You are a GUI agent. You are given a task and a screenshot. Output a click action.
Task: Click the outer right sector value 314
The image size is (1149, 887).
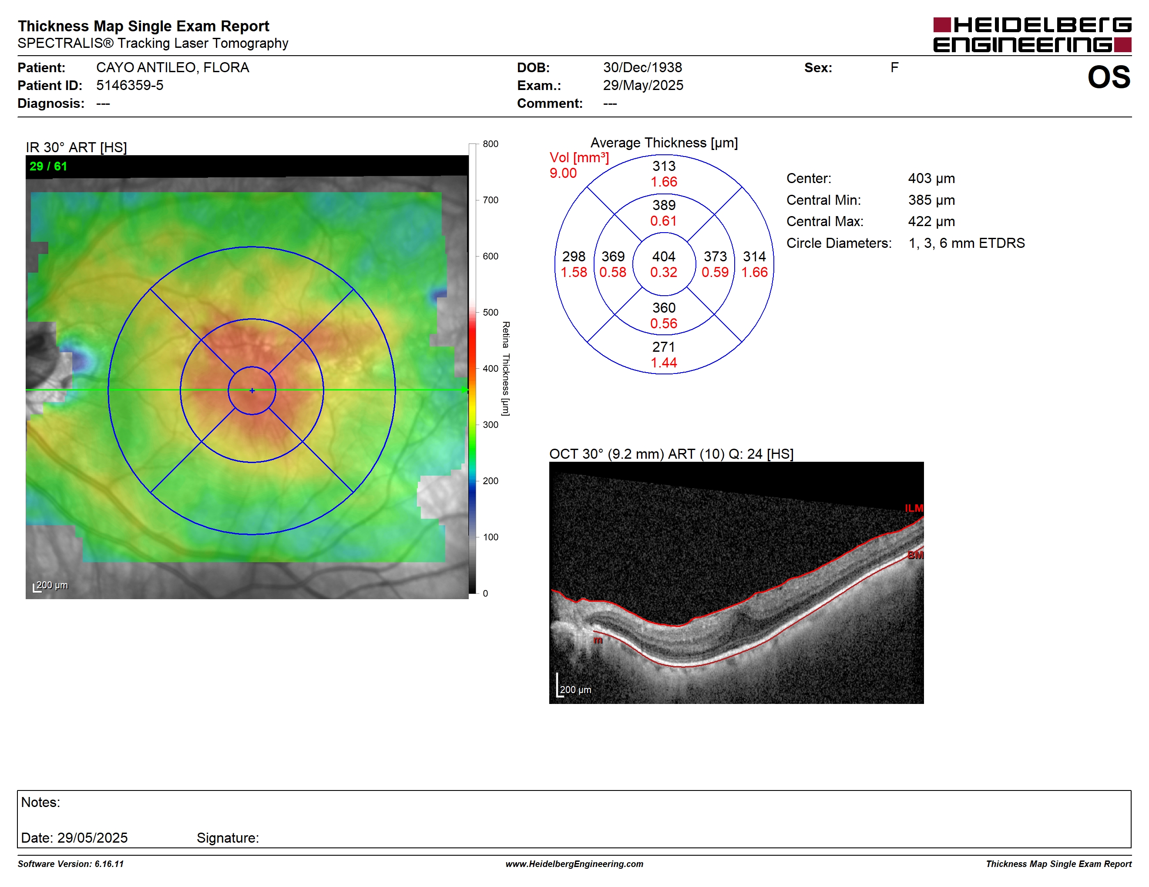pyautogui.click(x=754, y=257)
